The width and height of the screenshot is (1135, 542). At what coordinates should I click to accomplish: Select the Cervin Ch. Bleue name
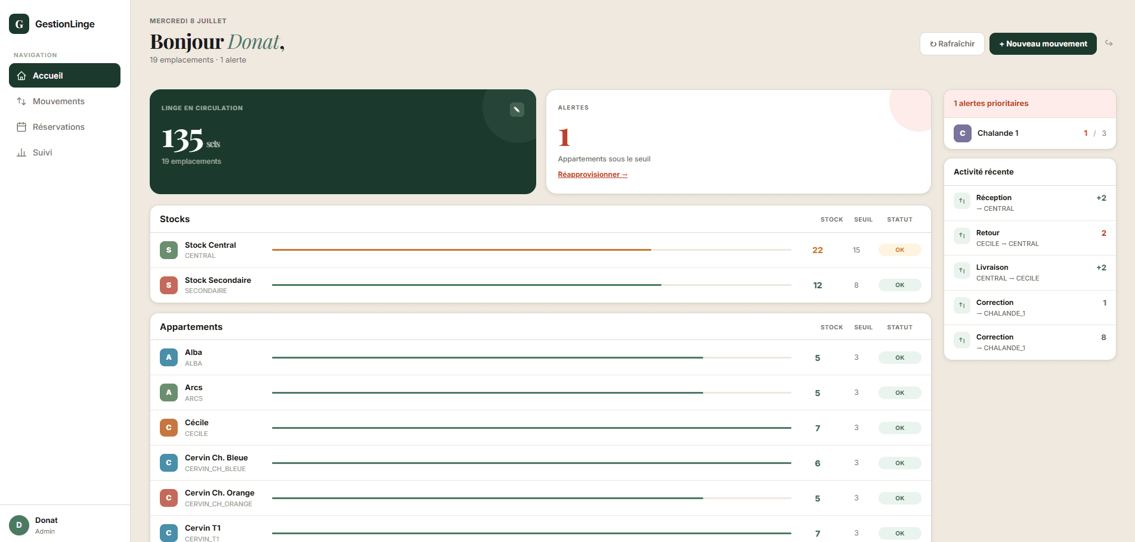pos(217,457)
